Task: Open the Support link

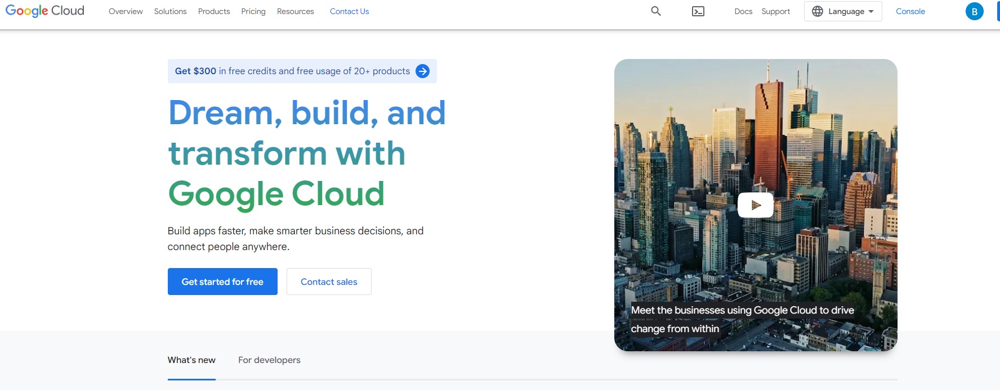Action: (776, 11)
